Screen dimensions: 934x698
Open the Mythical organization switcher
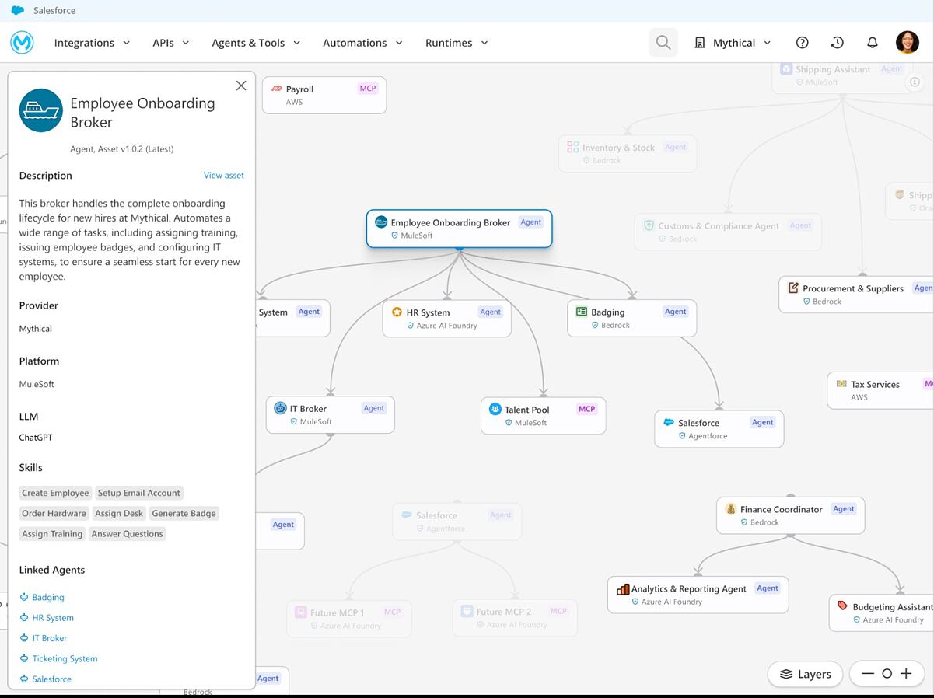tap(733, 43)
